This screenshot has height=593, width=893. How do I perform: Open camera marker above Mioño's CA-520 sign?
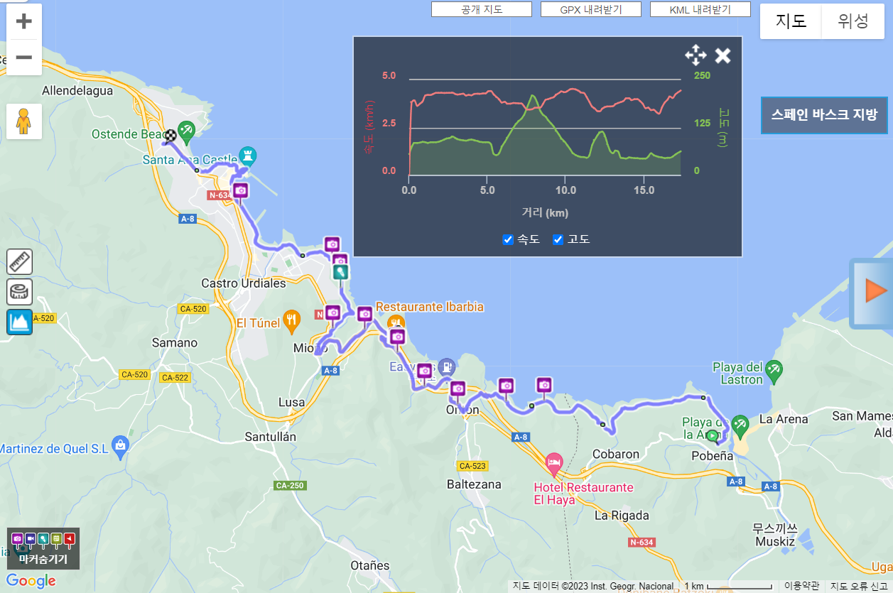pos(332,312)
